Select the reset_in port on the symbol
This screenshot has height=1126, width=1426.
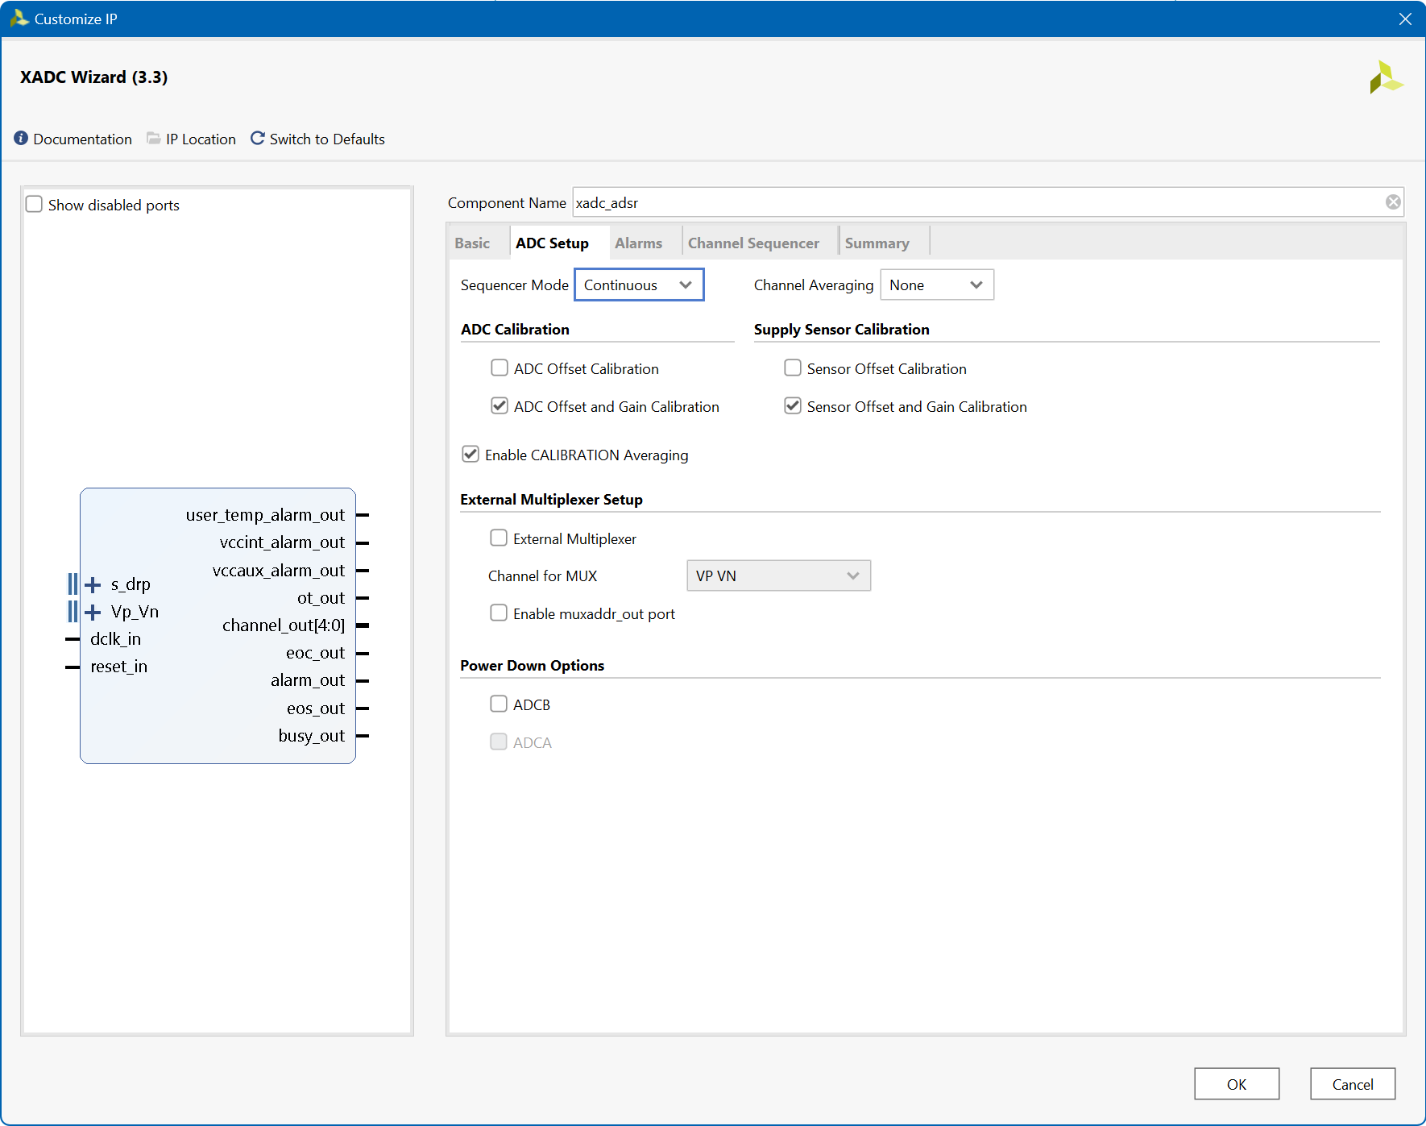(x=118, y=667)
